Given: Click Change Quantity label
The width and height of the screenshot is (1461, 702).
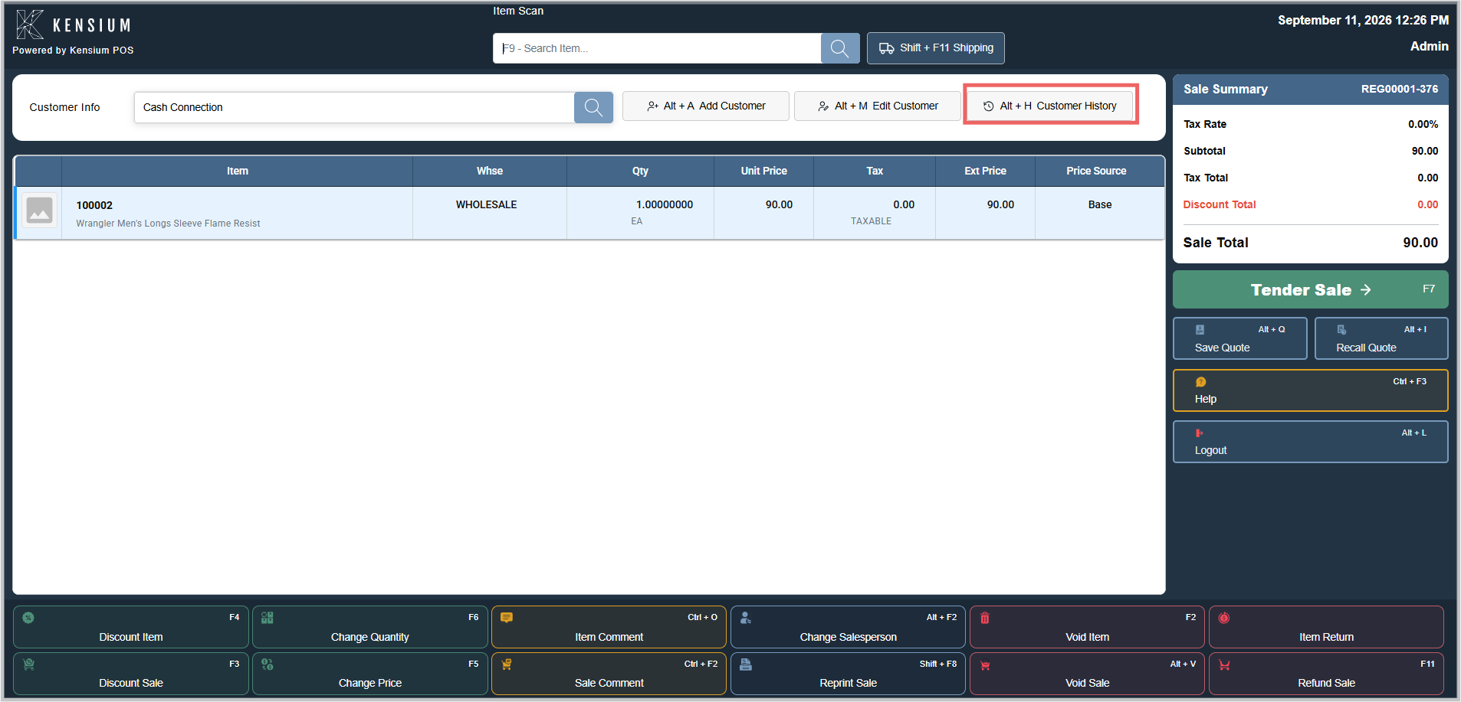Looking at the screenshot, I should pos(370,637).
